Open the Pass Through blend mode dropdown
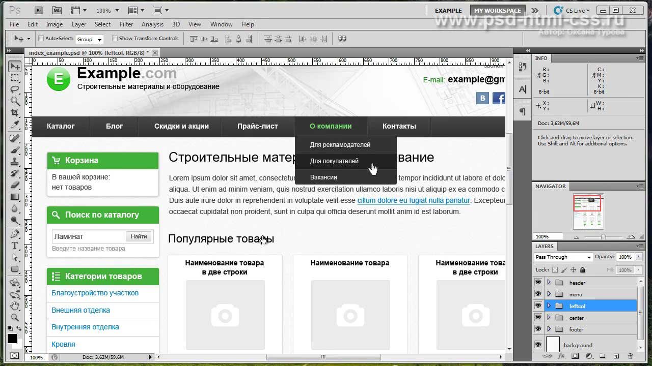 pyautogui.click(x=563, y=257)
